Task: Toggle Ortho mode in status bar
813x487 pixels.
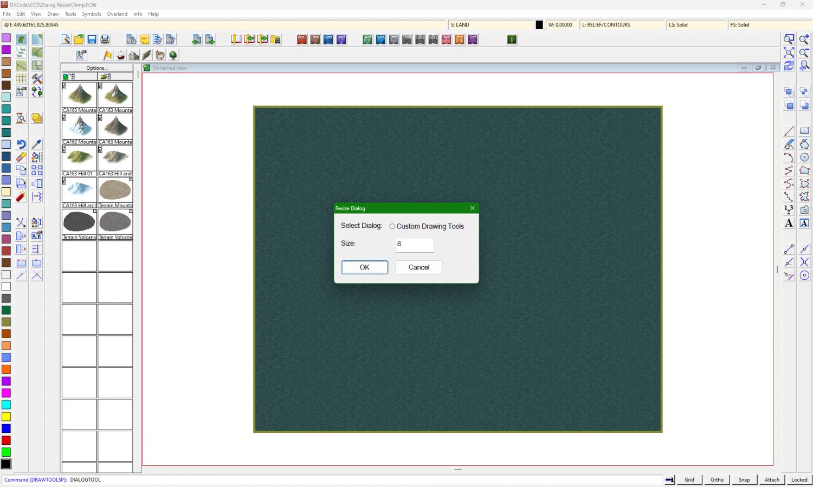Action: click(717, 479)
